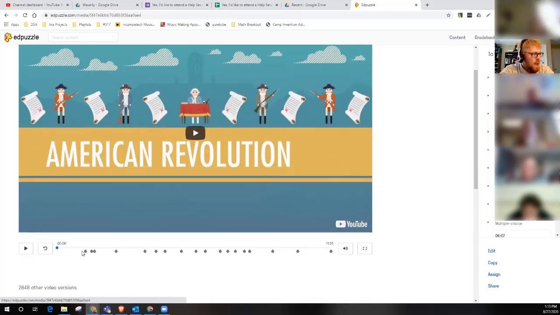
Task: Click the last question marker on the timeline
Action: pos(331,251)
